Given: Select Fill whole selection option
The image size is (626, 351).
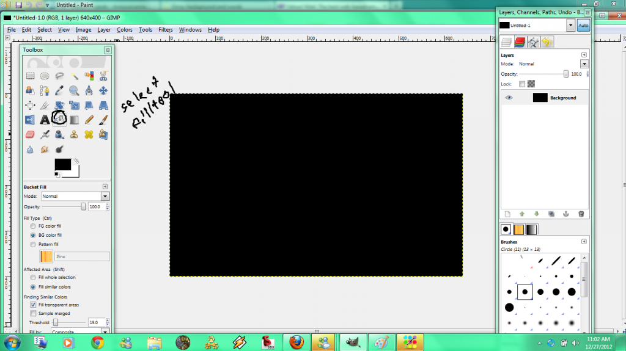Looking at the screenshot, I should pos(33,278).
